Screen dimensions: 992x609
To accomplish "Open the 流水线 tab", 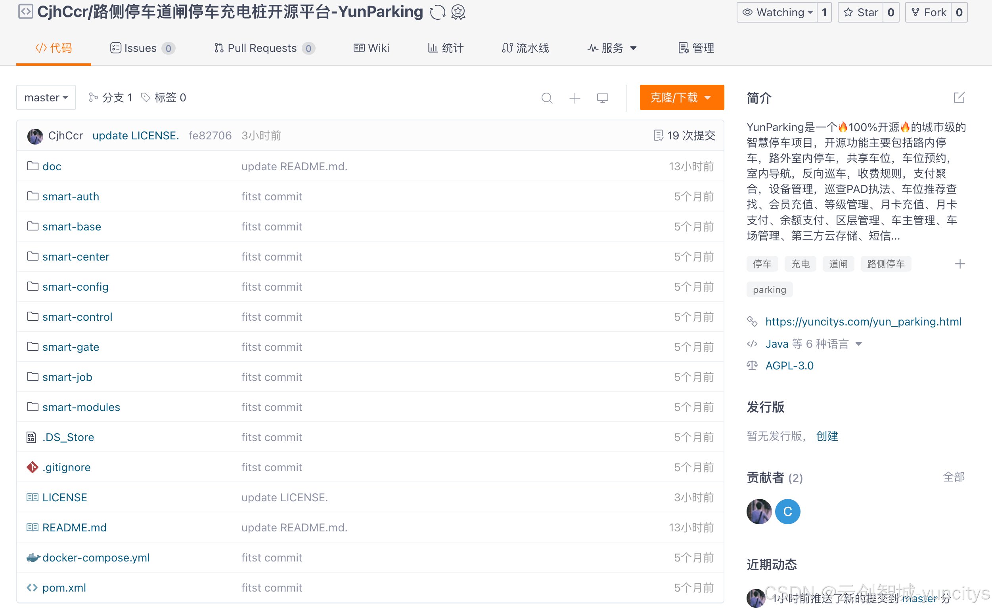I will click(x=525, y=48).
